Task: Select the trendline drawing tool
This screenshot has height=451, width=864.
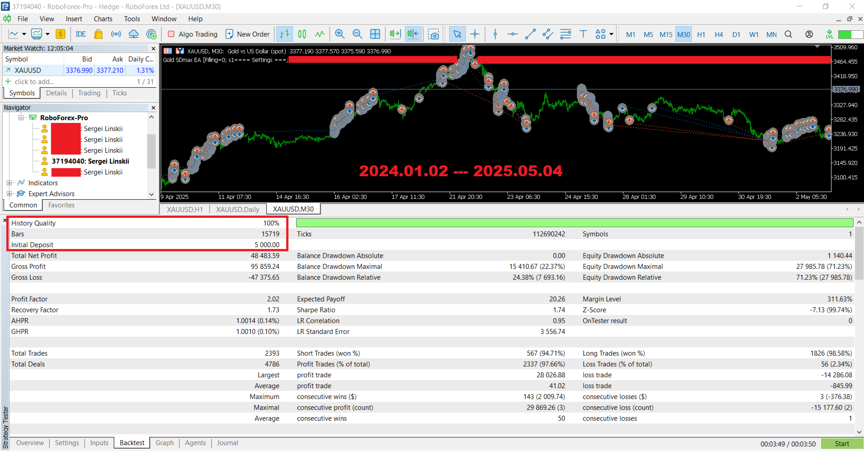Action: pyautogui.click(x=530, y=34)
